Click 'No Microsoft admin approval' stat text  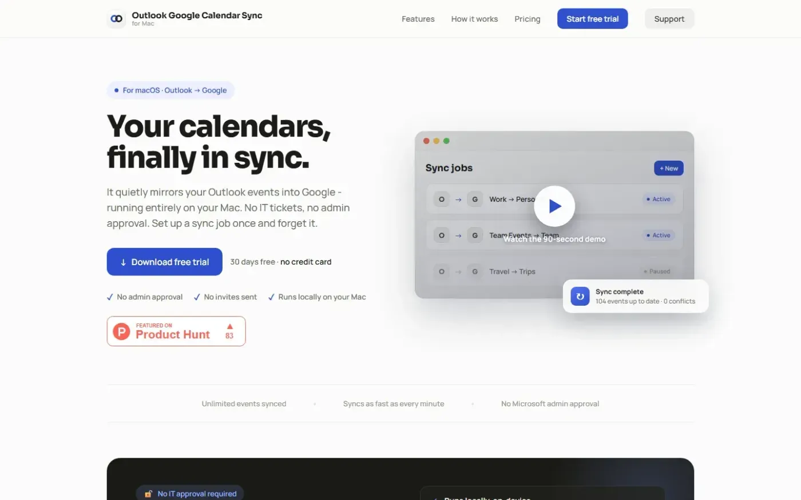point(550,403)
